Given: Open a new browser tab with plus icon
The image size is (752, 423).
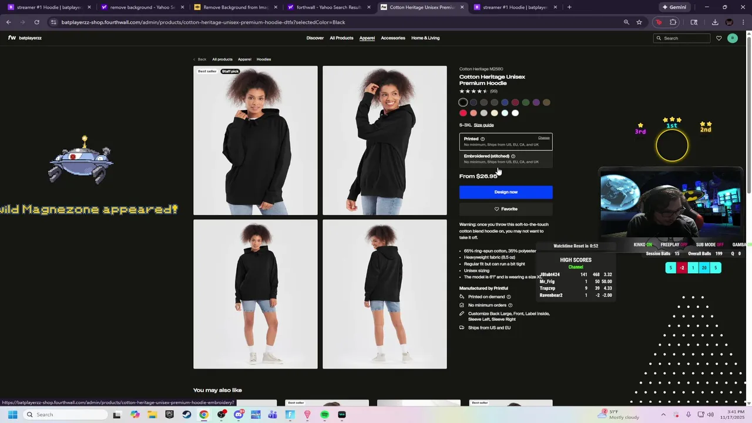Looking at the screenshot, I should click(569, 7).
